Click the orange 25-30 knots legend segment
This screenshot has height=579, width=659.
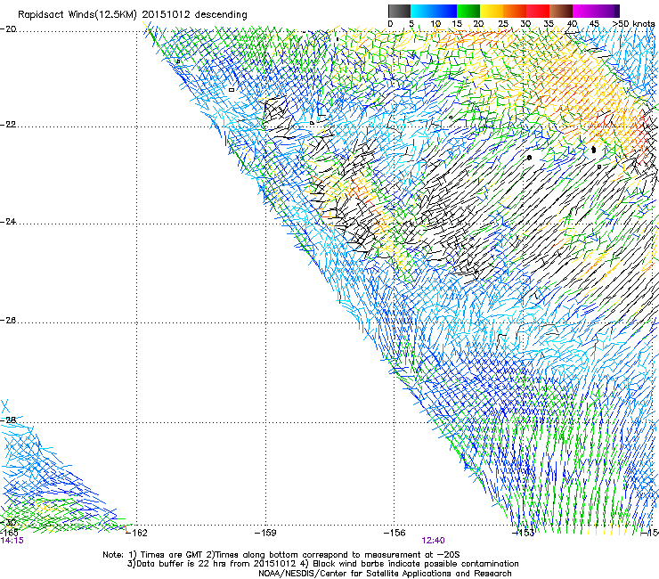point(515,11)
